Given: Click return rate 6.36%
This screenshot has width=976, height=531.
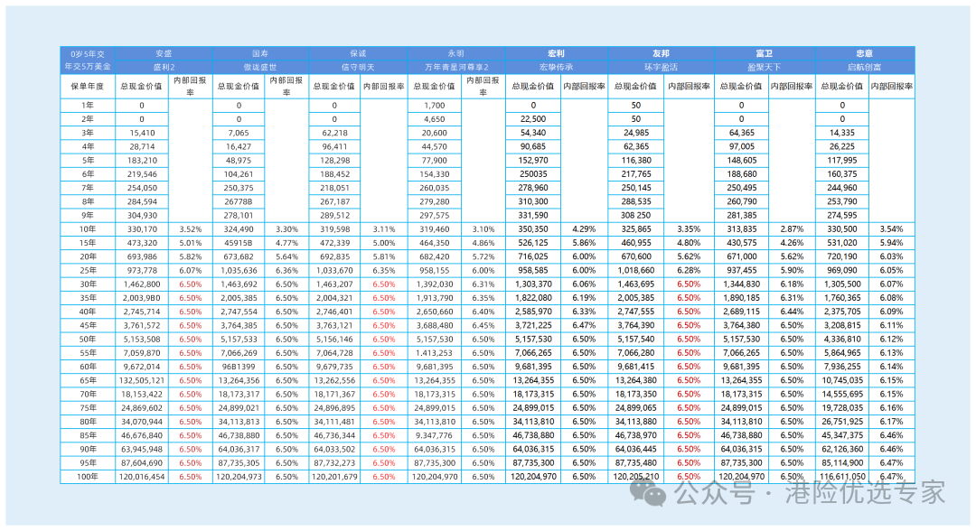Looking at the screenshot, I should 287,271.
